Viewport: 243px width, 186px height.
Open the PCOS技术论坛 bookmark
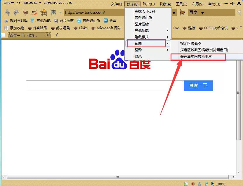213,28
